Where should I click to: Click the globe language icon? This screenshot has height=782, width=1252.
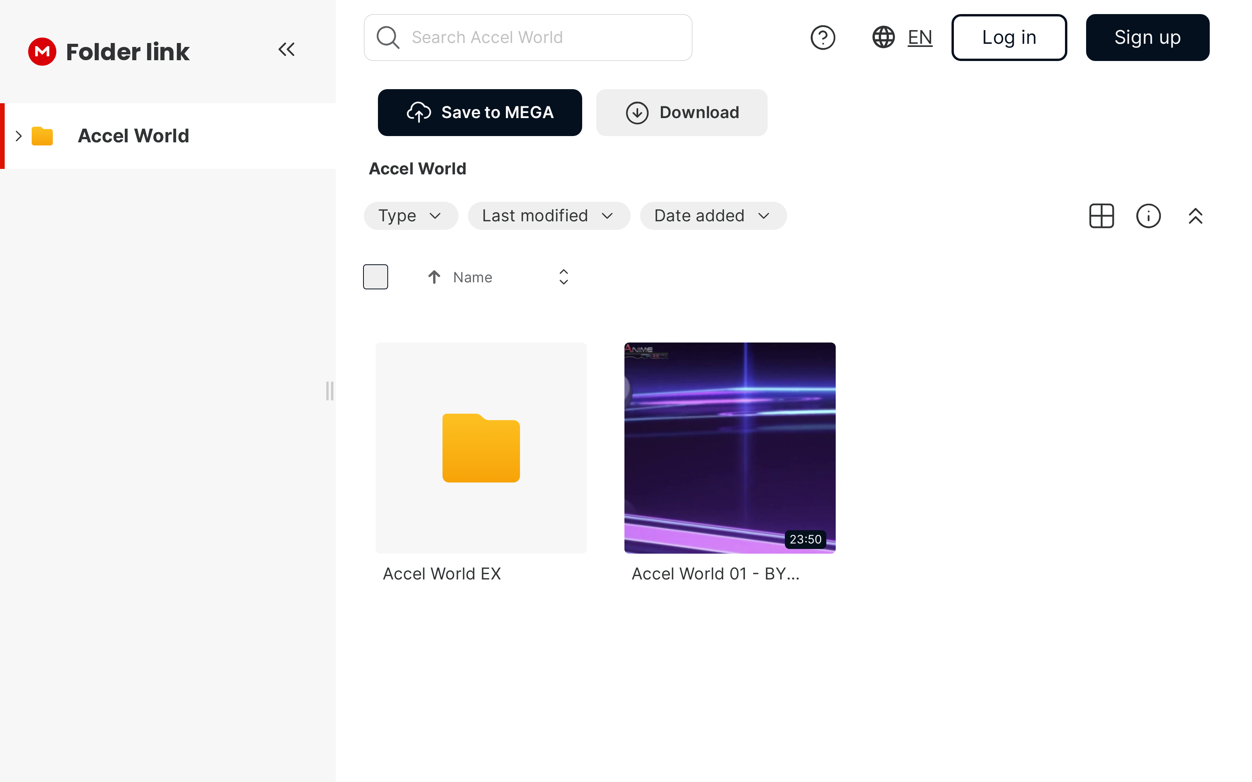pos(883,37)
